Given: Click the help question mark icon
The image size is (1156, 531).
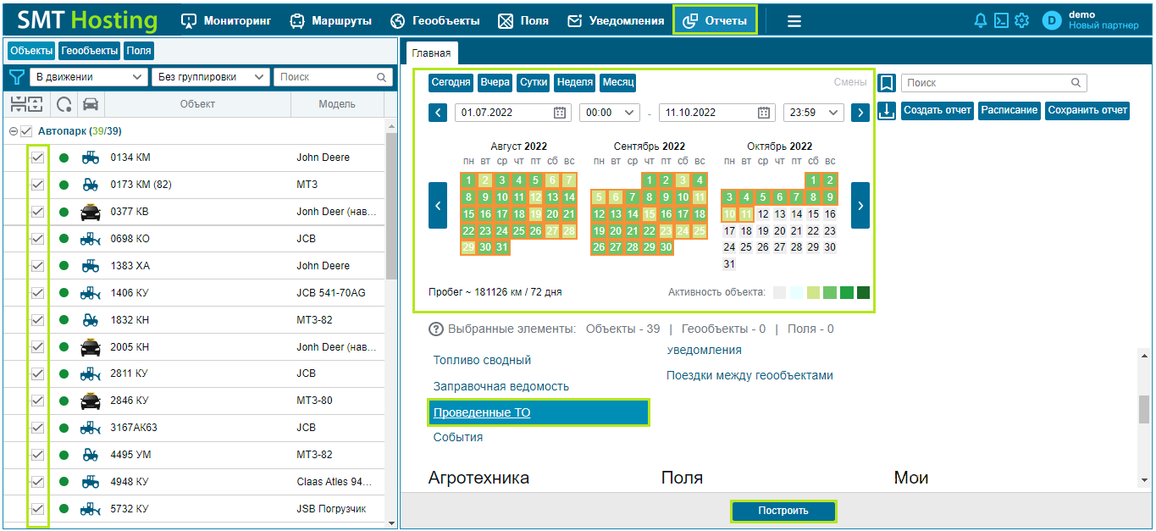Looking at the screenshot, I should (436, 329).
